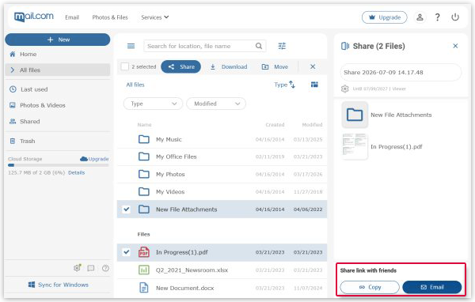Click the settings gear in sidebar footer
475x302 pixels.
click(78, 268)
